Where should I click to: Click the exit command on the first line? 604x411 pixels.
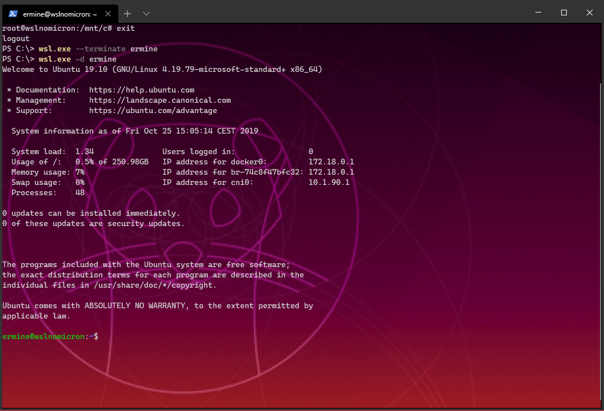coord(126,27)
